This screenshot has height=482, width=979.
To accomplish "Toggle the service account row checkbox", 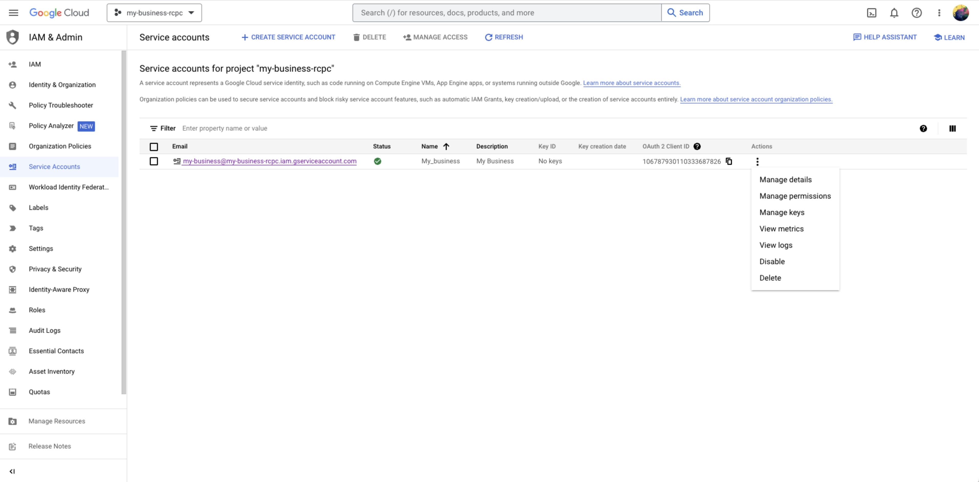I will 154,161.
